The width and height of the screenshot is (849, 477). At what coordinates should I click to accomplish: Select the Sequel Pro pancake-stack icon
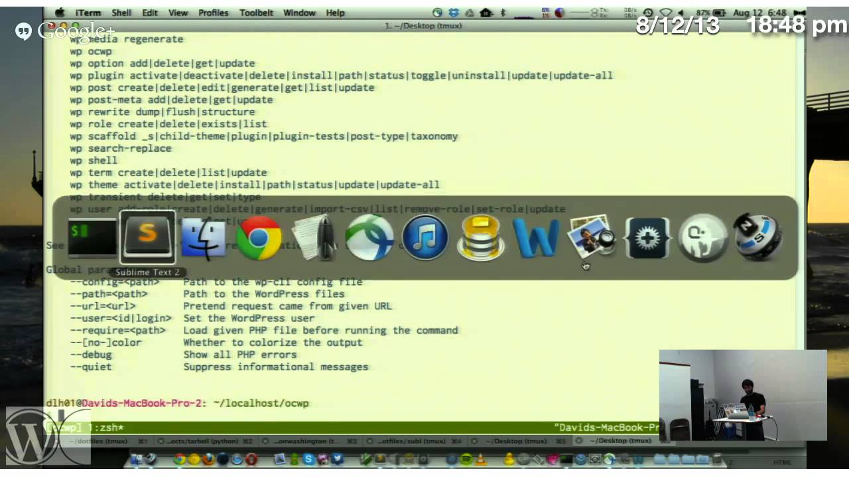pyautogui.click(x=481, y=237)
